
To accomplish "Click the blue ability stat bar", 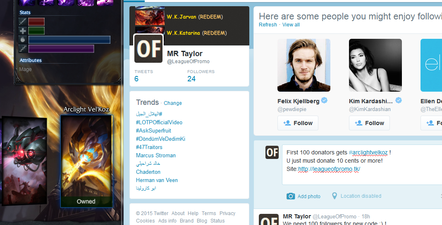I will pyautogui.click(x=69, y=40).
